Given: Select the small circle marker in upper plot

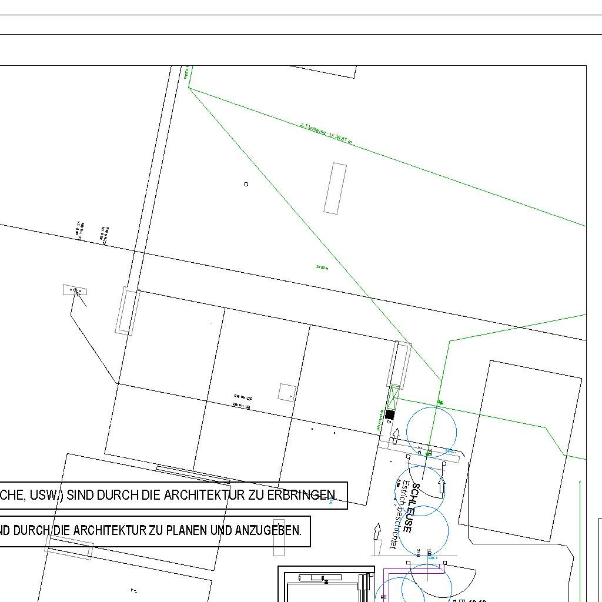Looking at the screenshot, I should point(246,184).
